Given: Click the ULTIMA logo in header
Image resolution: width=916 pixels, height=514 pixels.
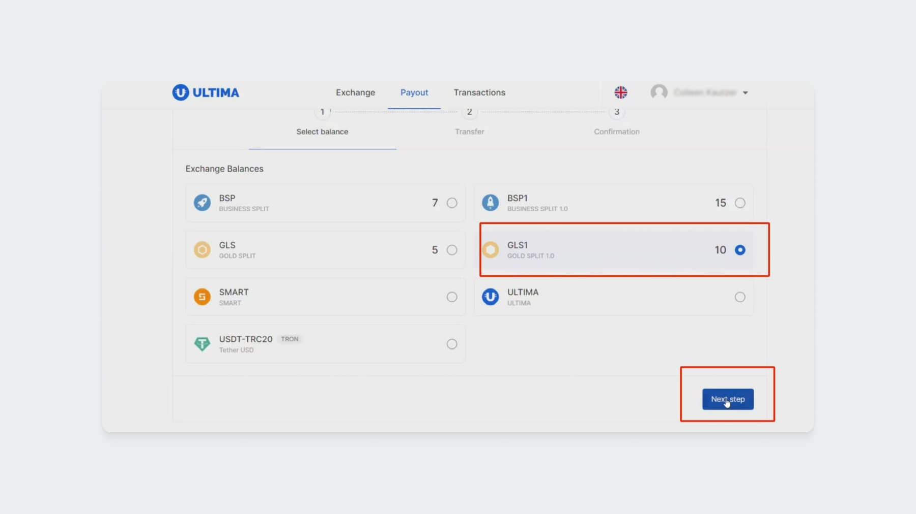Looking at the screenshot, I should [x=206, y=92].
